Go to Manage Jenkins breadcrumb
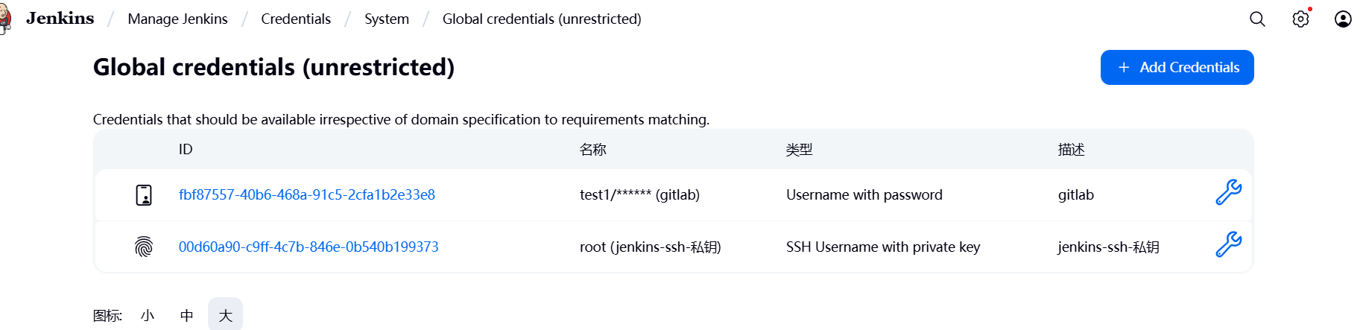The height and width of the screenshot is (330, 1363). tap(177, 19)
